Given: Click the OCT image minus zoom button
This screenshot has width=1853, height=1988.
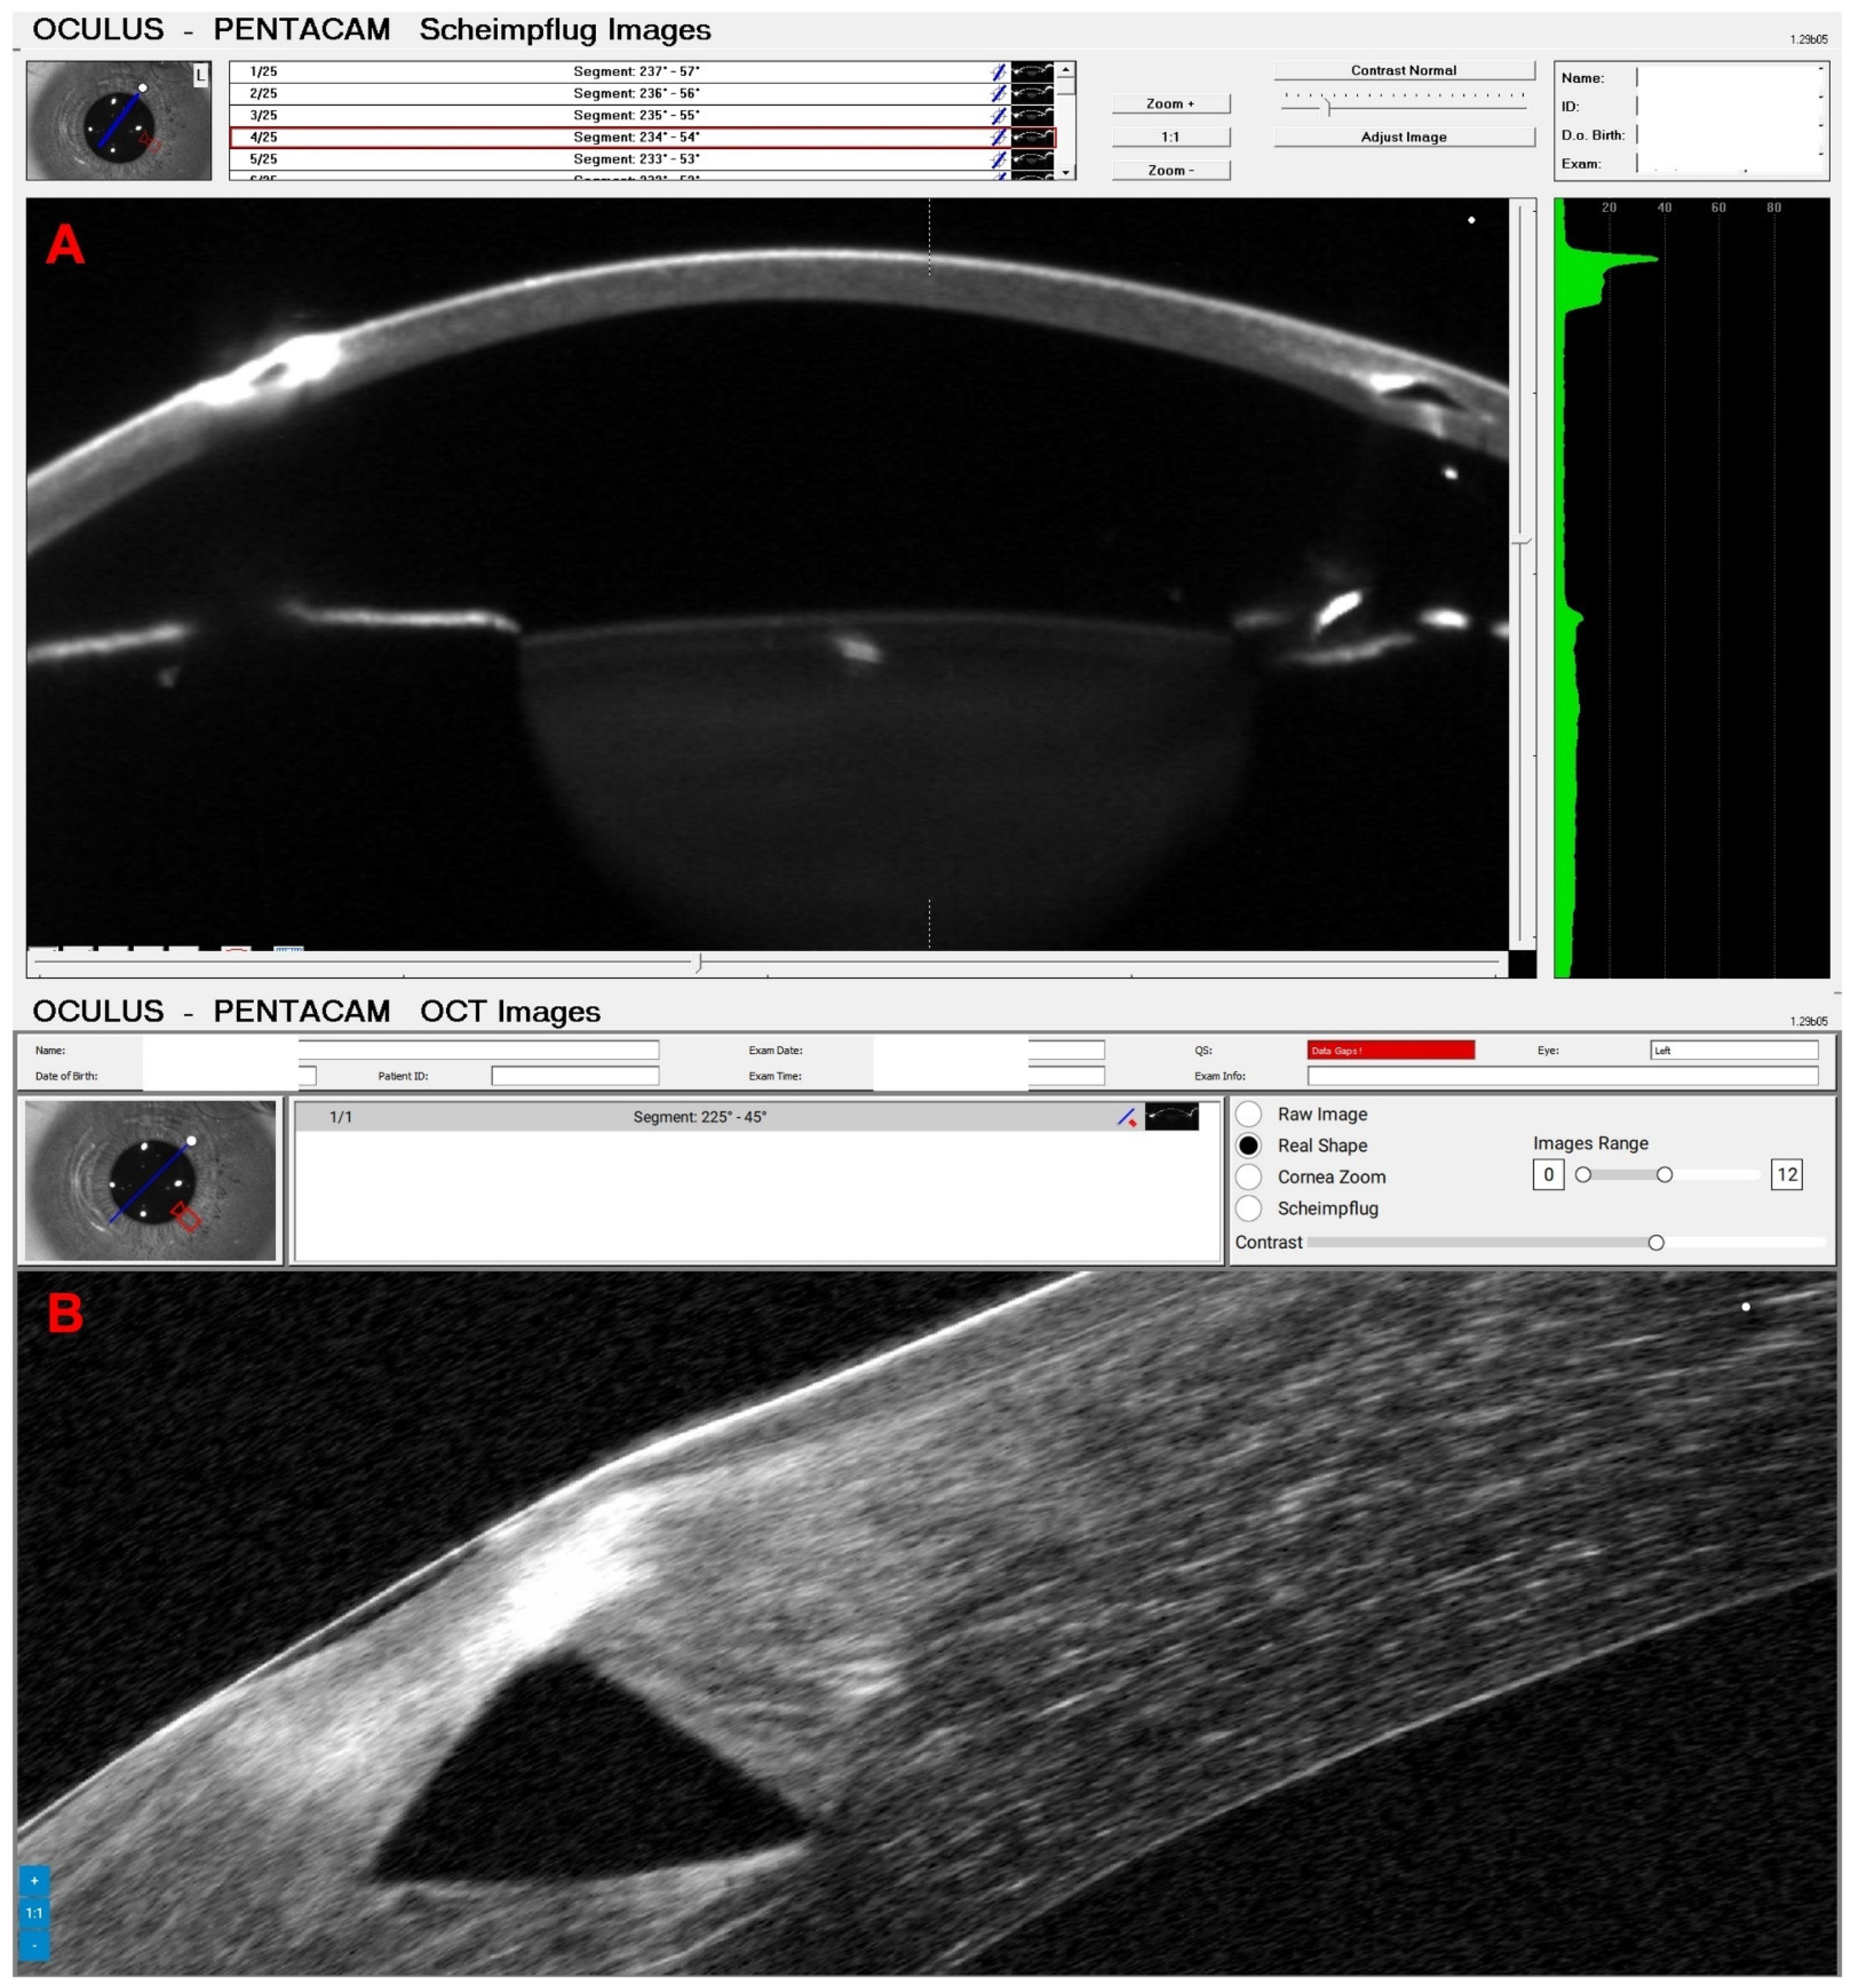Looking at the screenshot, I should tap(34, 1945).
